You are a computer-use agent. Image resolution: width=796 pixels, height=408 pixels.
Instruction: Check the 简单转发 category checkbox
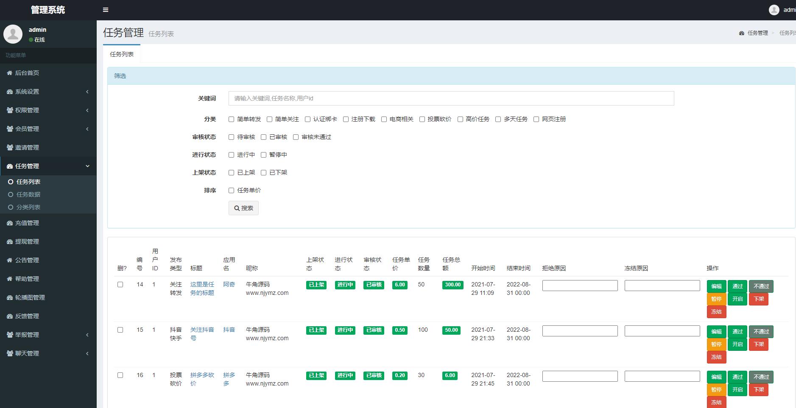tap(231, 119)
